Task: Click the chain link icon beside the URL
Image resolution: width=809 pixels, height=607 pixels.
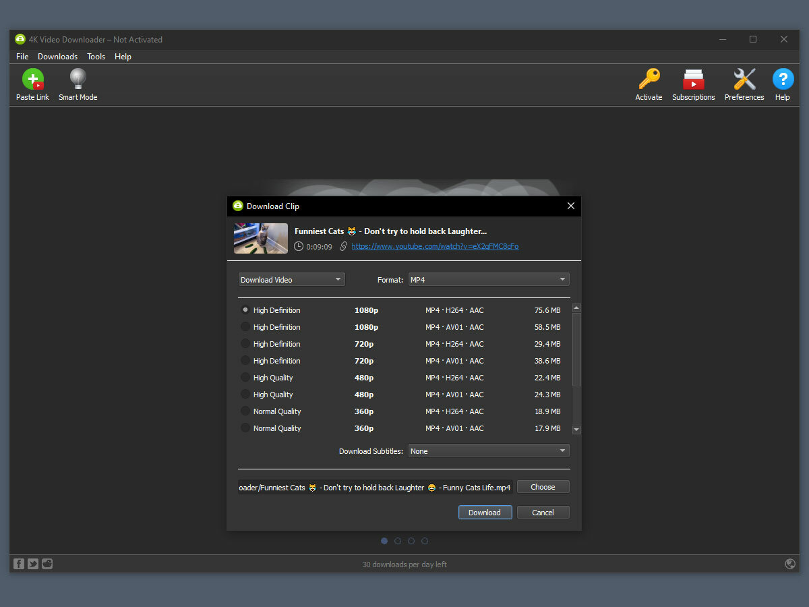Action: pos(344,246)
